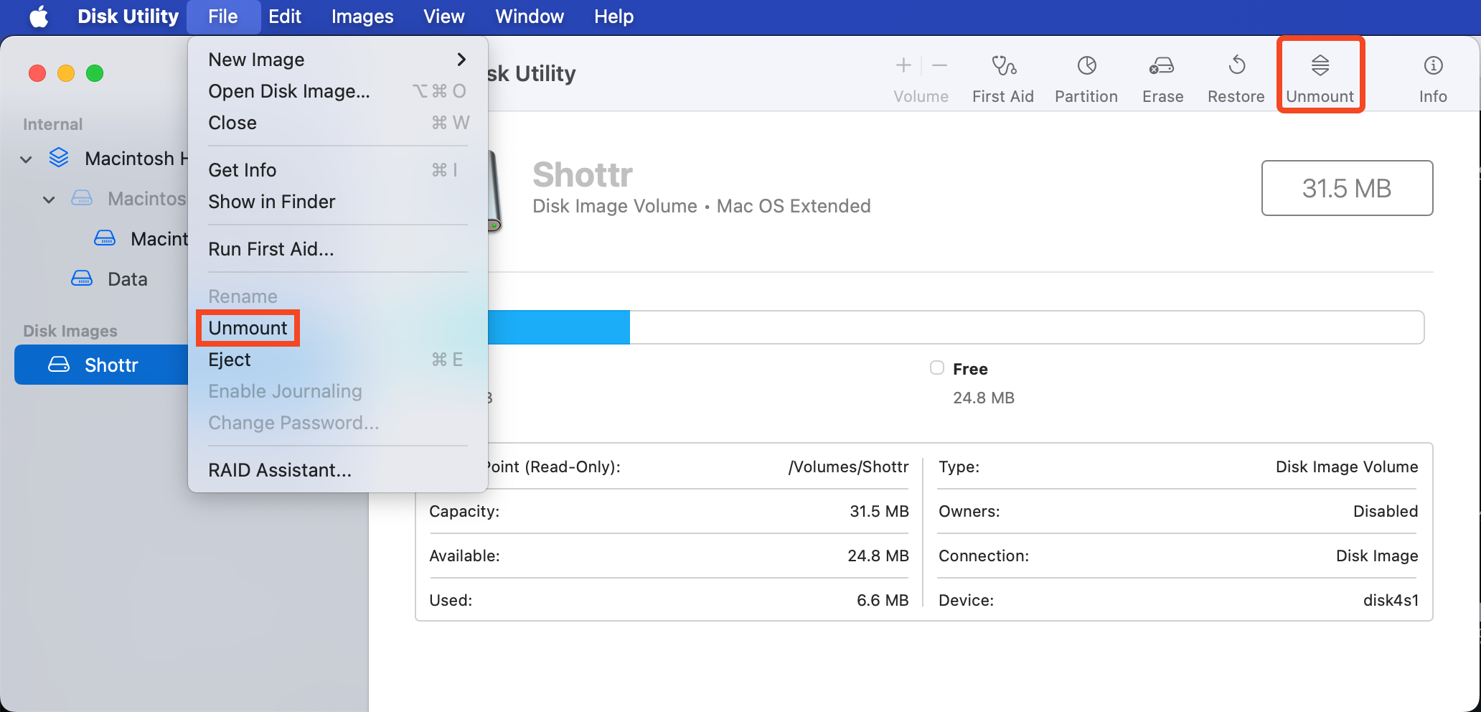Open RAID Assistant… from File menu
This screenshot has width=1481, height=712.
(337, 470)
